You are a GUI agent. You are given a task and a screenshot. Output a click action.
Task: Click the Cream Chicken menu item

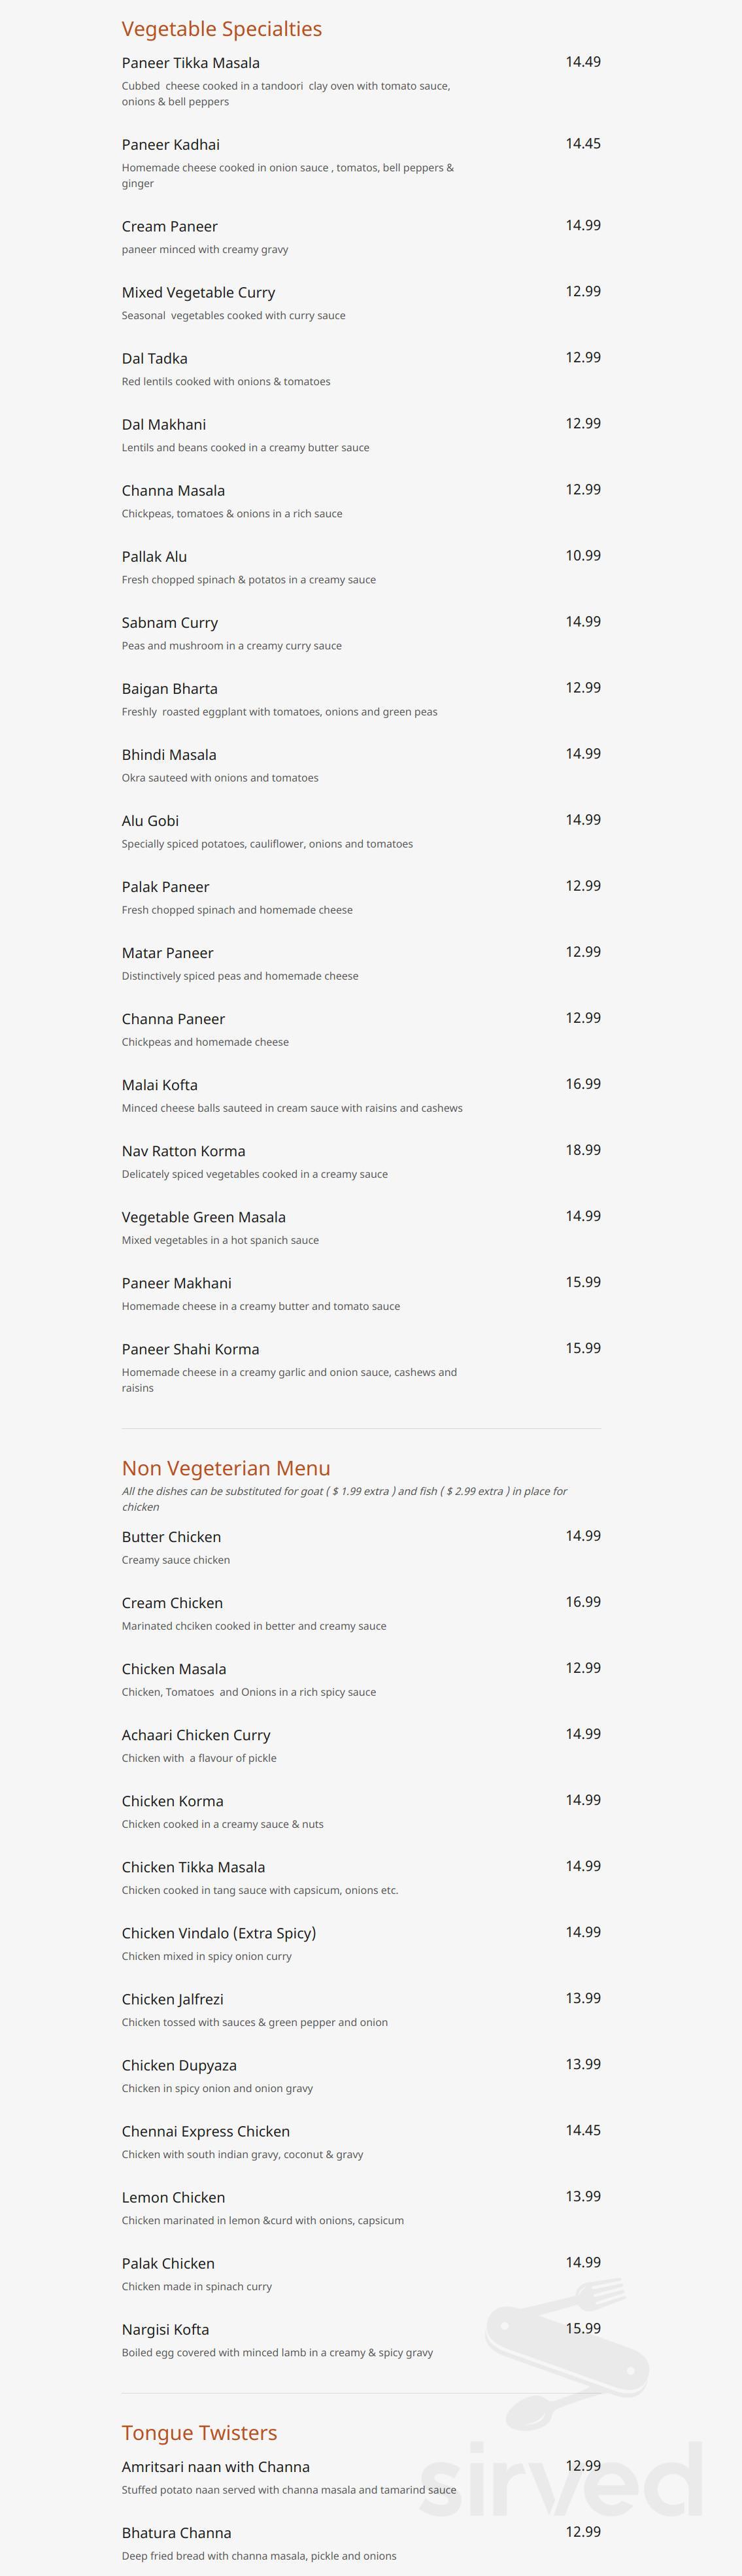click(173, 1603)
